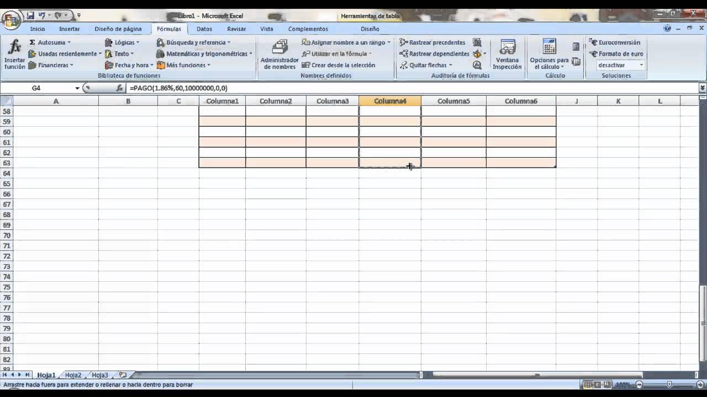Screen dimensions: 707x397
Task: Expand the Autosuma dropdown arrow
Action: [69, 42]
